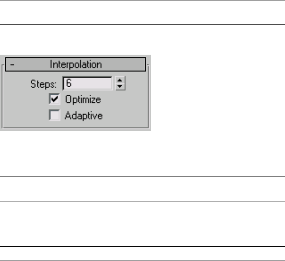Click the Interpolation rollout title bar
The image size is (285, 261).
pos(76,64)
